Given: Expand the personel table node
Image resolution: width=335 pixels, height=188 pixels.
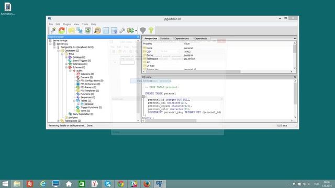Looking at the screenshot, I should click(x=79, y=104).
